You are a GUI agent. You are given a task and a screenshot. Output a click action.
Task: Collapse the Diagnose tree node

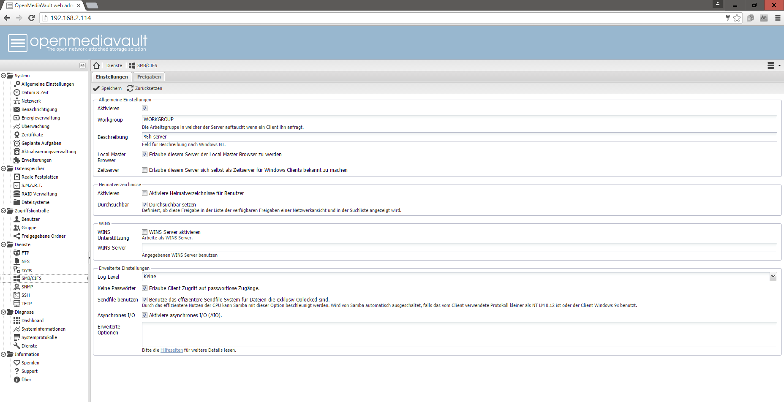3,312
